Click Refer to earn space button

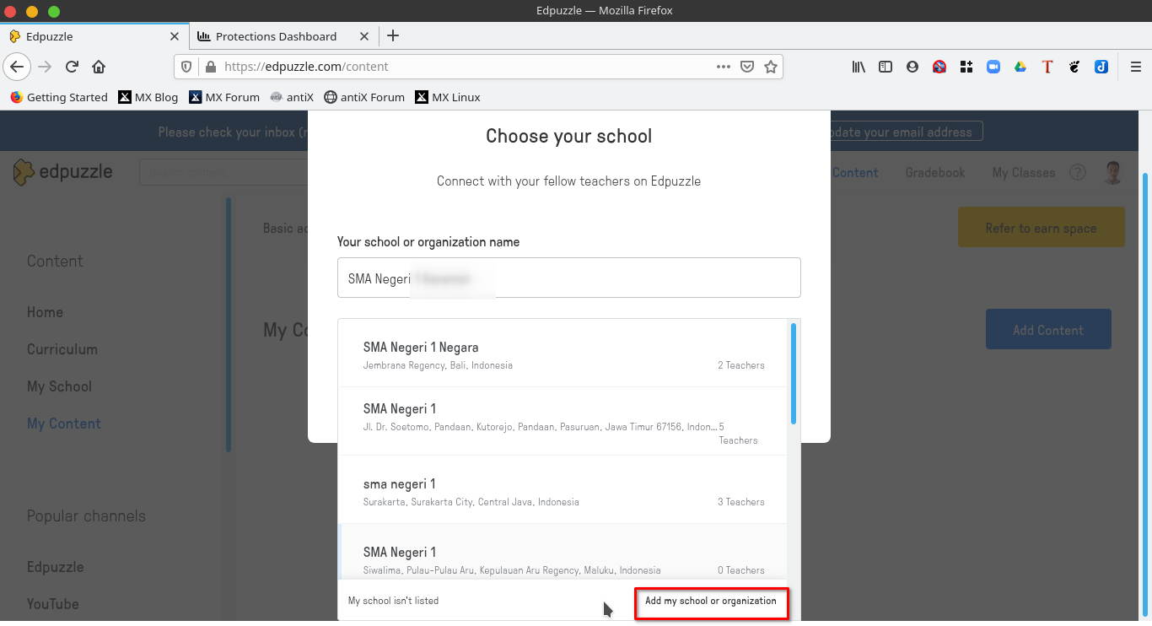tap(1041, 228)
